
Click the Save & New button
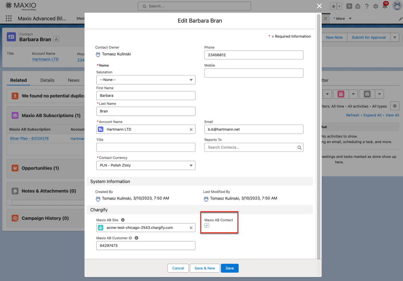pos(205,268)
